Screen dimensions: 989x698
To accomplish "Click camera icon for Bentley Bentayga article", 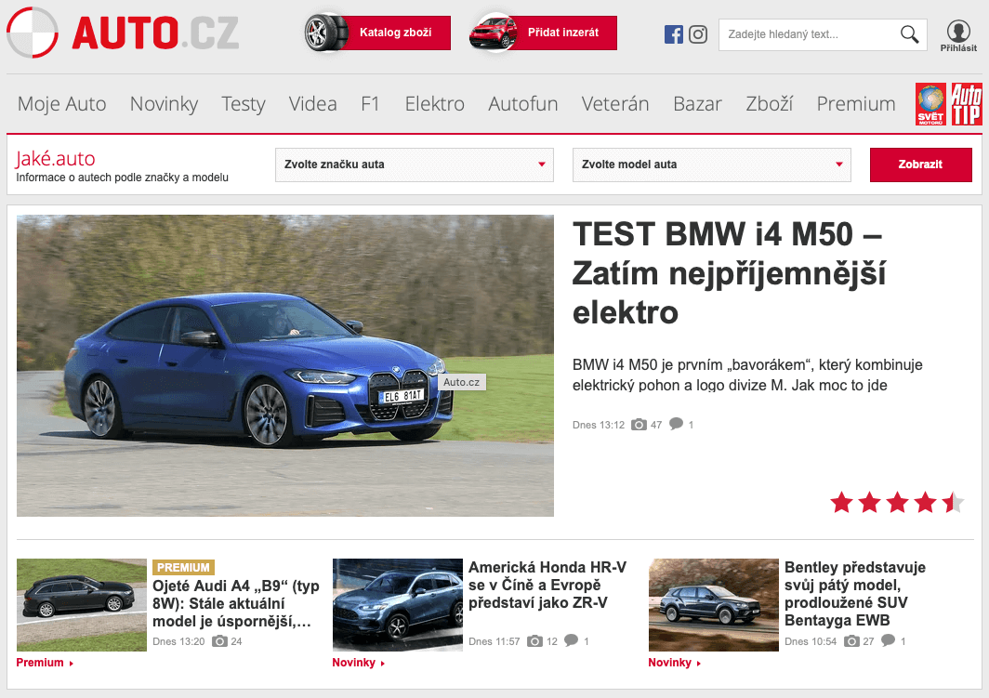I will pos(851,641).
